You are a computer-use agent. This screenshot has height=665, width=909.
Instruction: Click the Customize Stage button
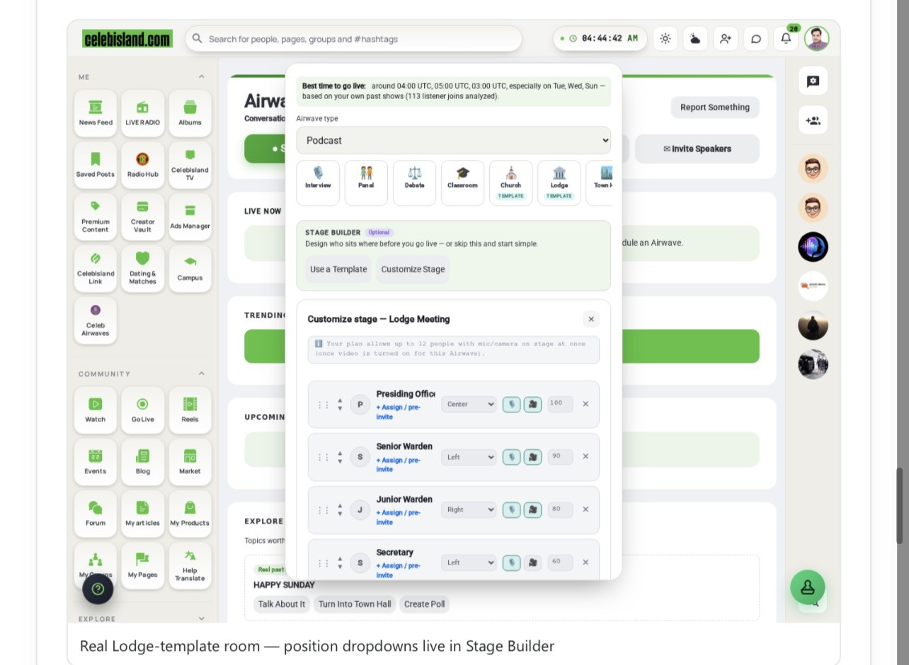[x=413, y=269]
